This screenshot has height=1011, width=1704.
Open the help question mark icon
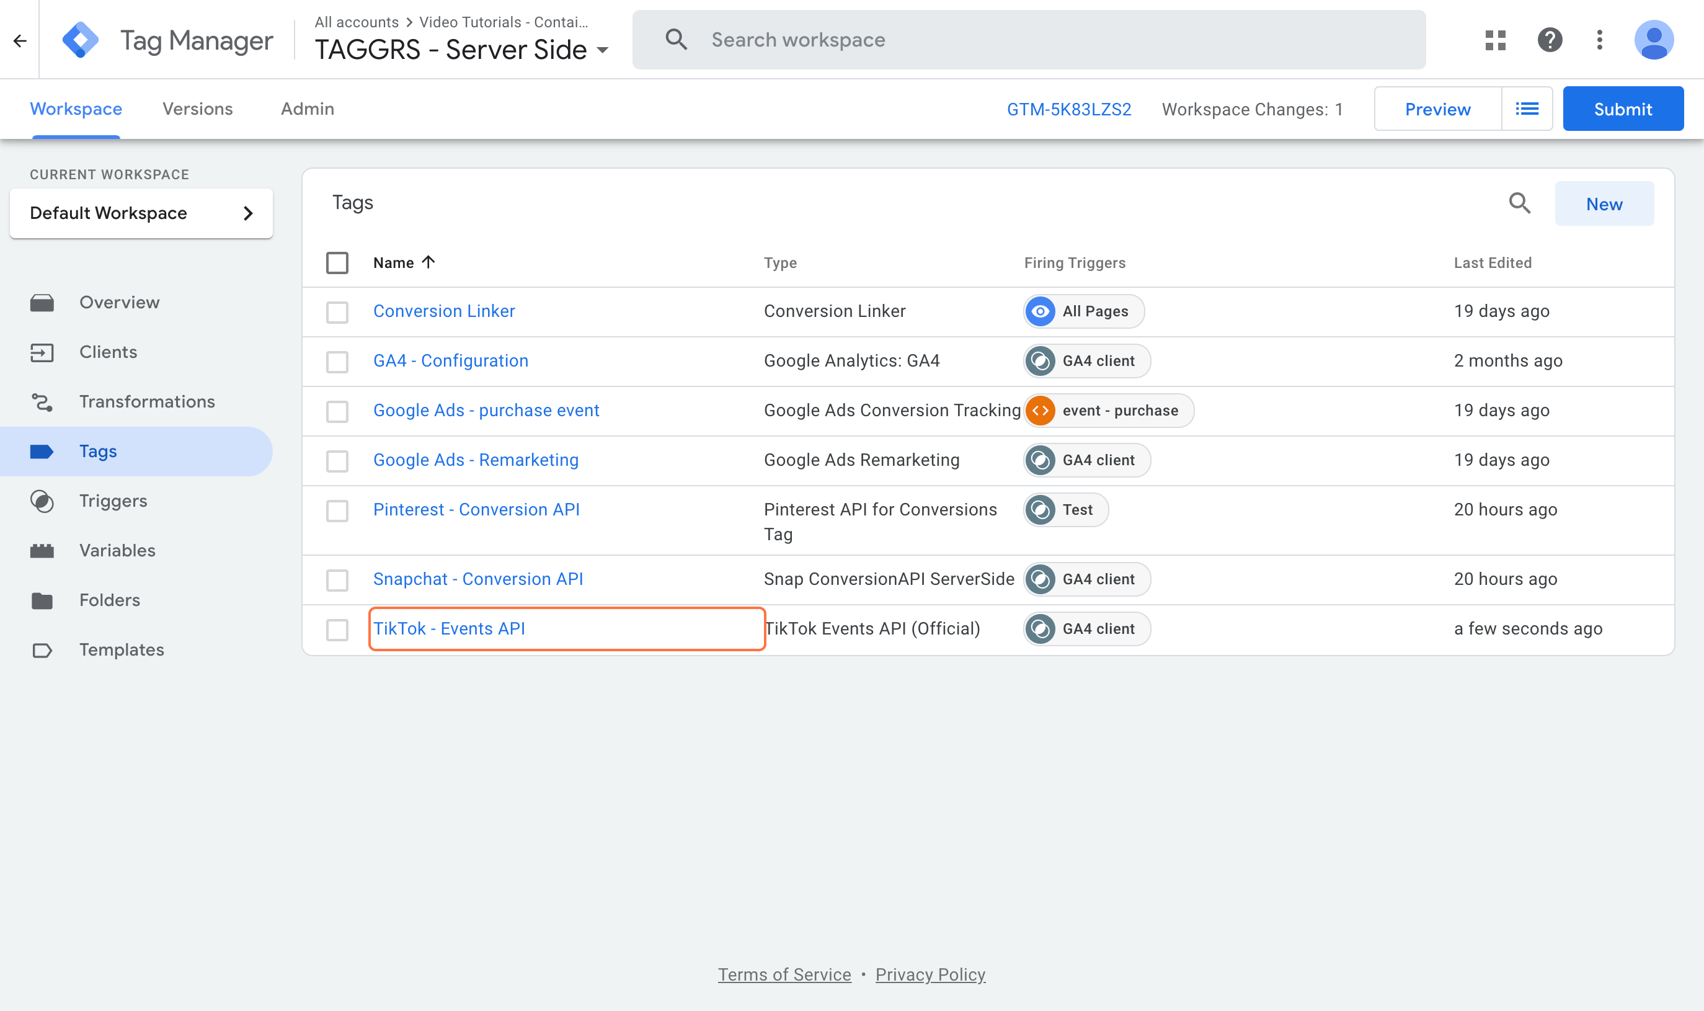point(1550,40)
